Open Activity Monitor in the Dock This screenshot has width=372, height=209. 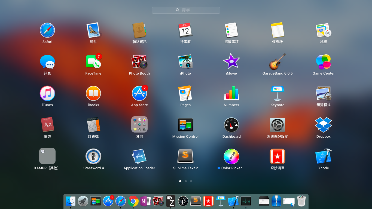[x=246, y=201]
